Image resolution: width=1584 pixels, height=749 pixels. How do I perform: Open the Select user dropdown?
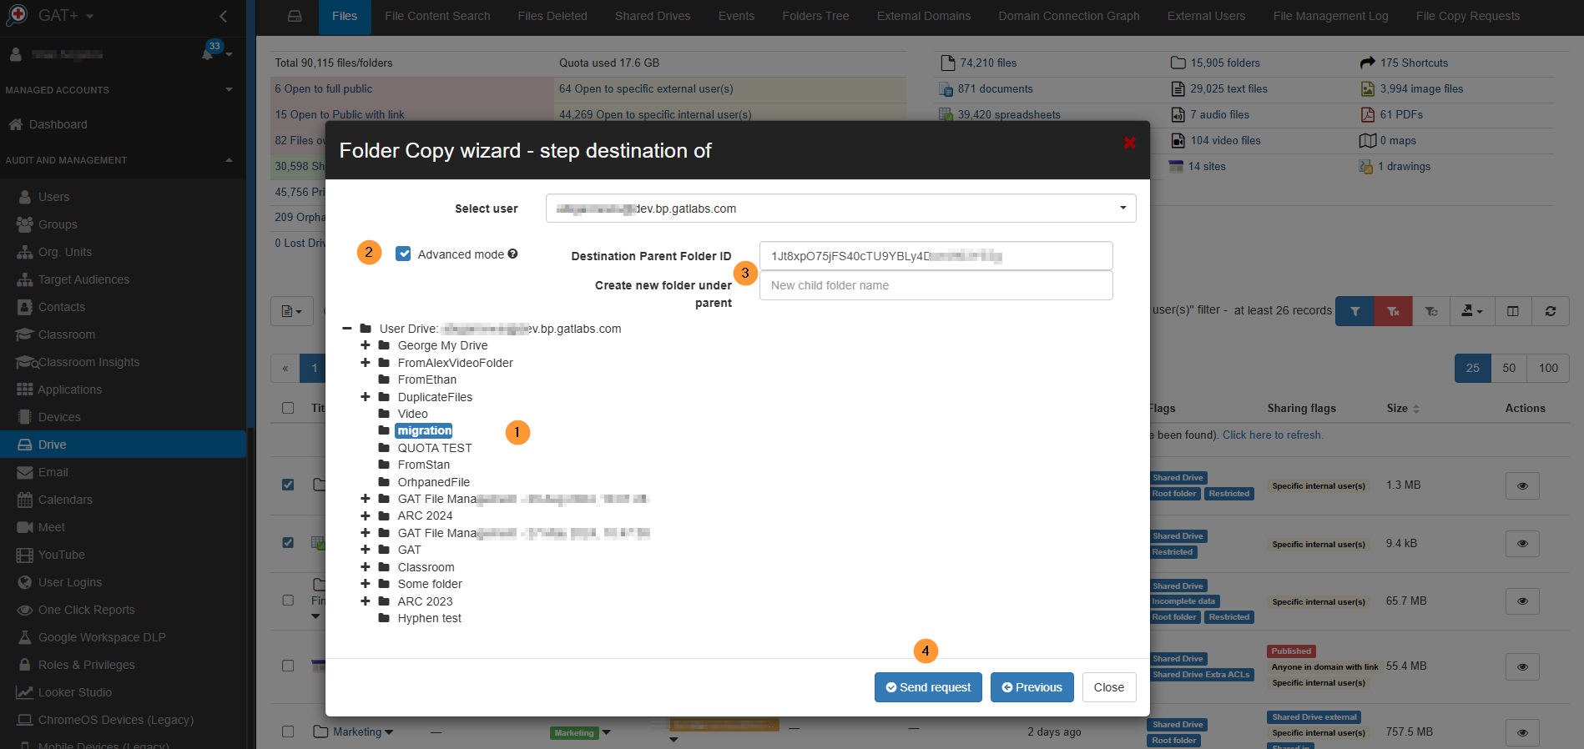840,209
